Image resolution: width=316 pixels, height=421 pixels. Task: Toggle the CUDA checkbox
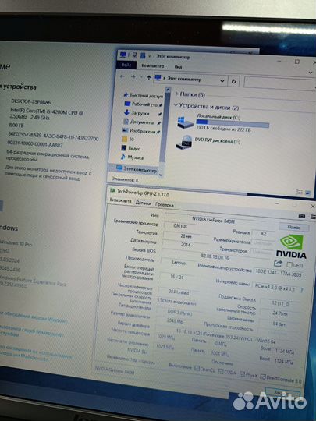(221, 371)
